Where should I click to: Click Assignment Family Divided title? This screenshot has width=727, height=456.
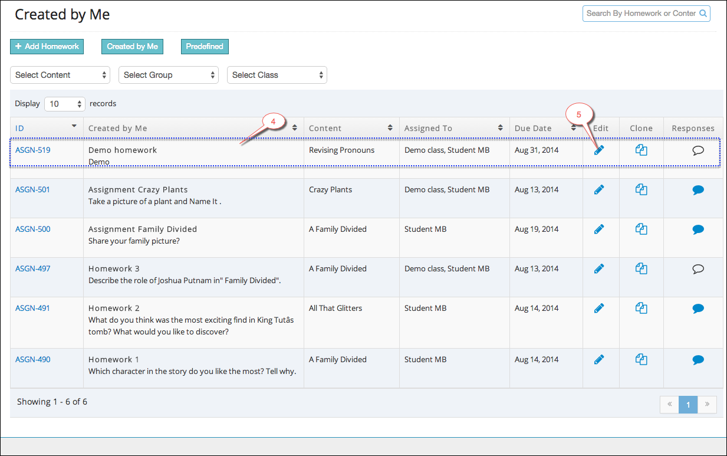coord(143,229)
